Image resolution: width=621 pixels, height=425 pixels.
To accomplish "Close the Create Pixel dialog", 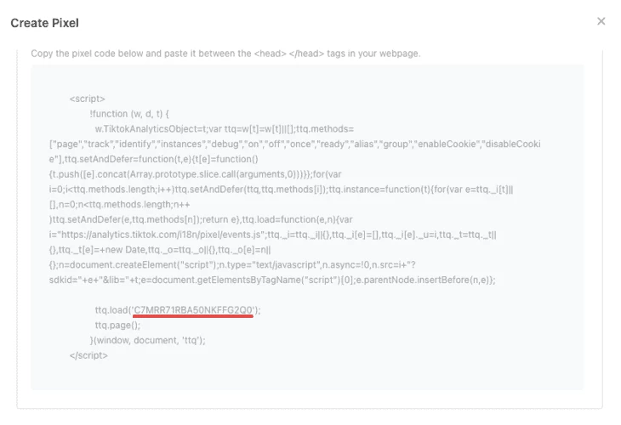I will tap(601, 21).
